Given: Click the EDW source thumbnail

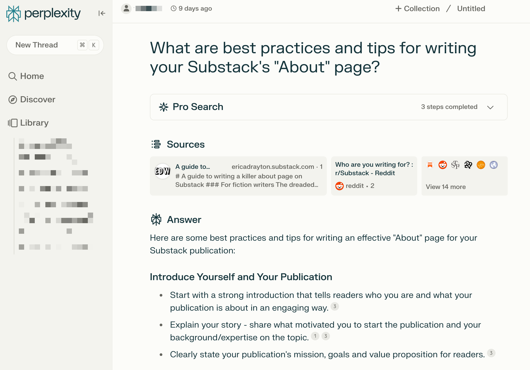Looking at the screenshot, I should click(162, 171).
